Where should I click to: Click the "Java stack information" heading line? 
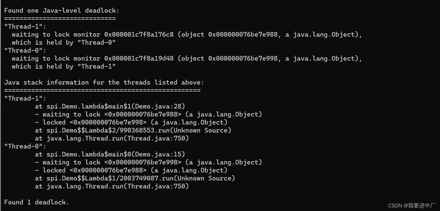104,83
